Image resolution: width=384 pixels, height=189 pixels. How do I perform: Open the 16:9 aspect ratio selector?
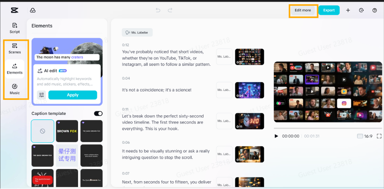(x=365, y=136)
